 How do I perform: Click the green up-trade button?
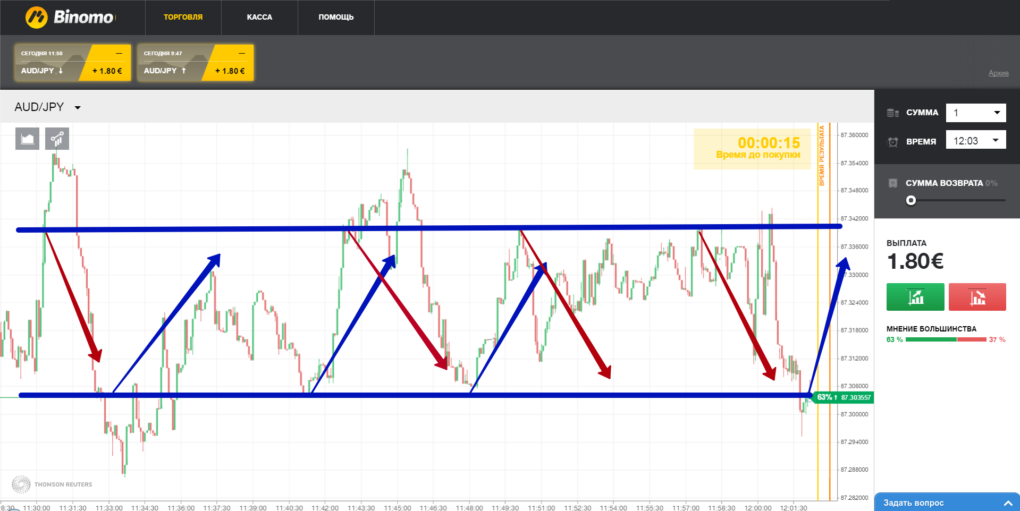click(915, 296)
